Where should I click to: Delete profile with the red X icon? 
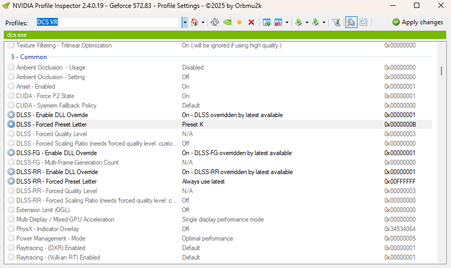(251, 22)
